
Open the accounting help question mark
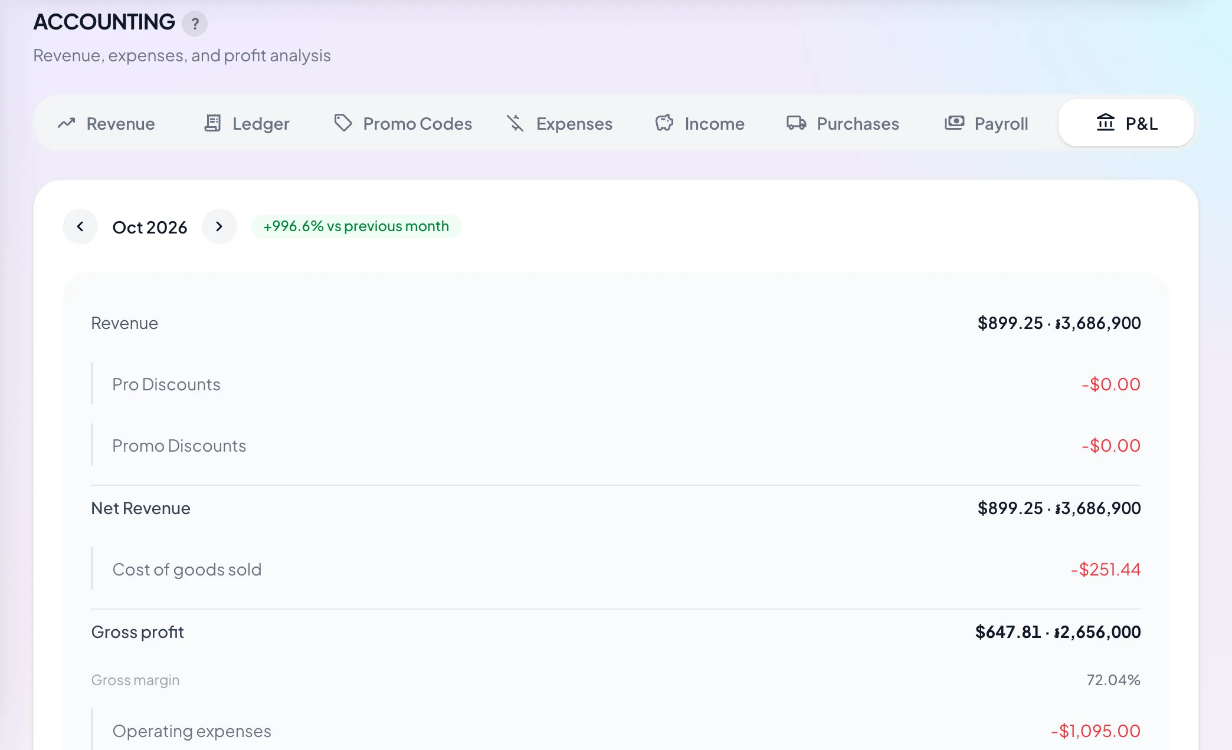pos(195,24)
